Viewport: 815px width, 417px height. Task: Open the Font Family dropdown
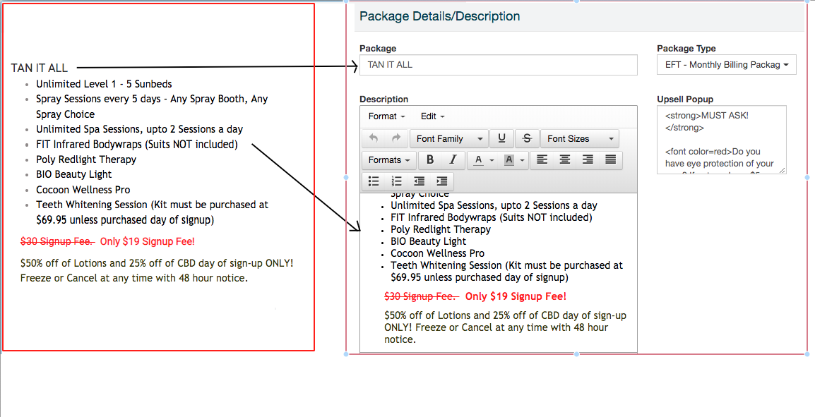pos(449,139)
